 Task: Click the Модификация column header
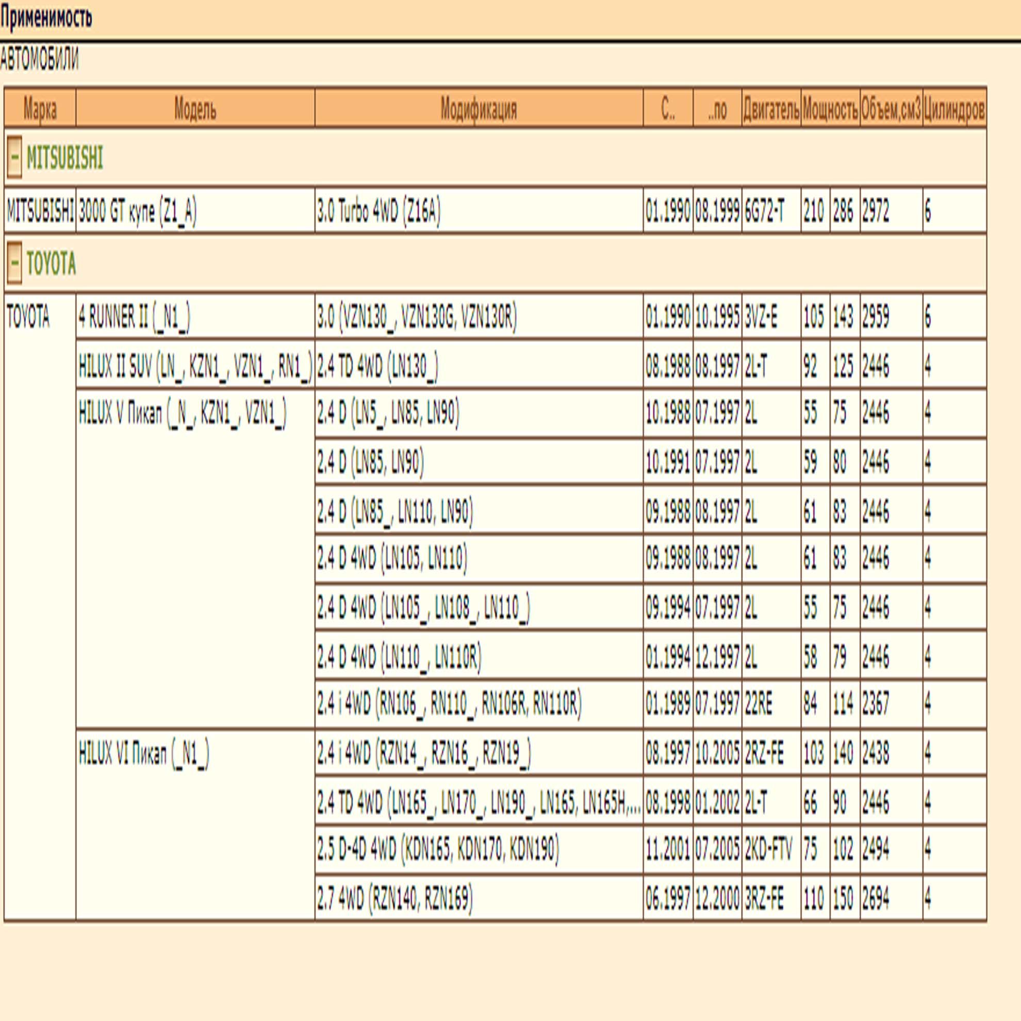479,108
